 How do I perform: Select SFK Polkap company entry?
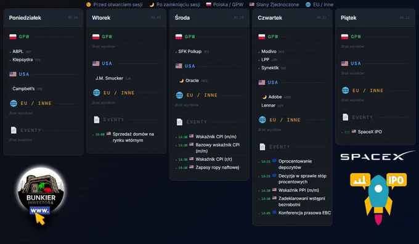[x=190, y=51]
